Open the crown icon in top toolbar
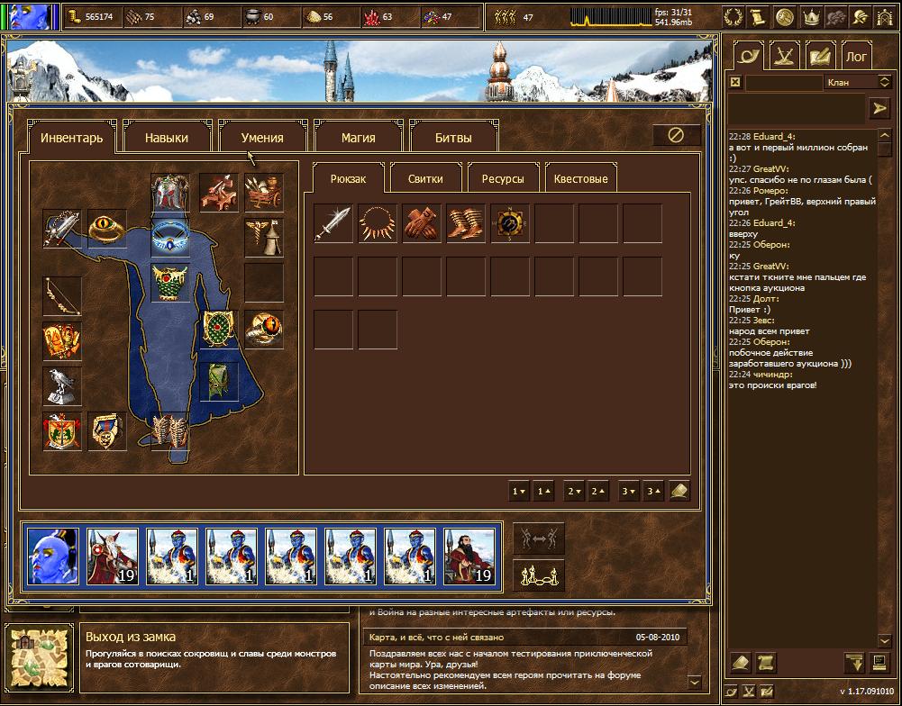Screen dimensions: 902x706 click(x=811, y=17)
